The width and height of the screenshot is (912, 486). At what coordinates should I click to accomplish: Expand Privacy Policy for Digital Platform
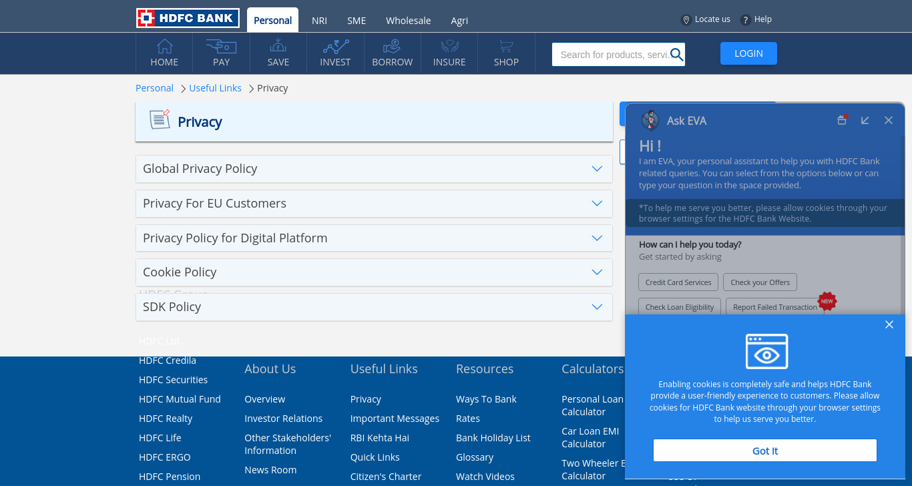tap(374, 238)
